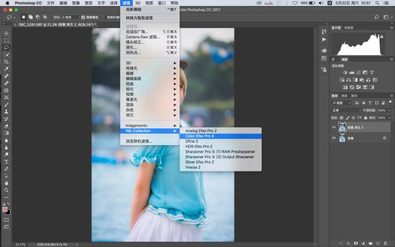Choose Add to selection mode in options bar

[x=31, y=17]
